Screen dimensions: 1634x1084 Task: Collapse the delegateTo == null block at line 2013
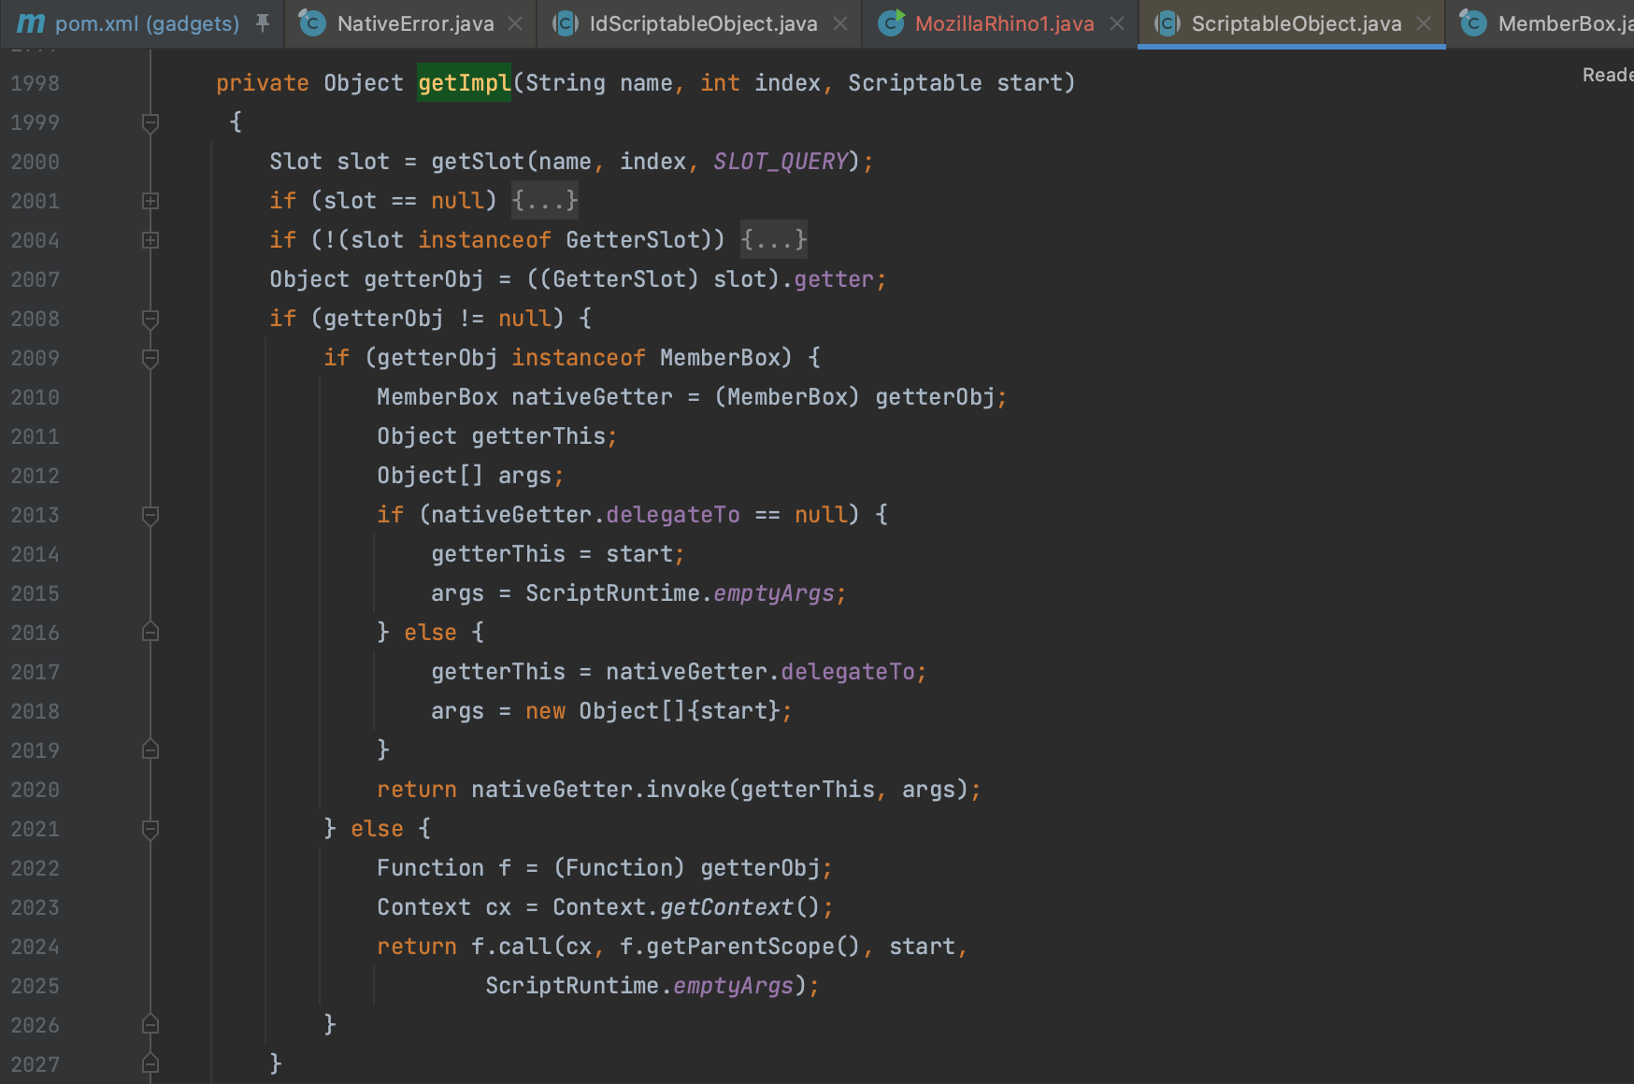click(150, 515)
